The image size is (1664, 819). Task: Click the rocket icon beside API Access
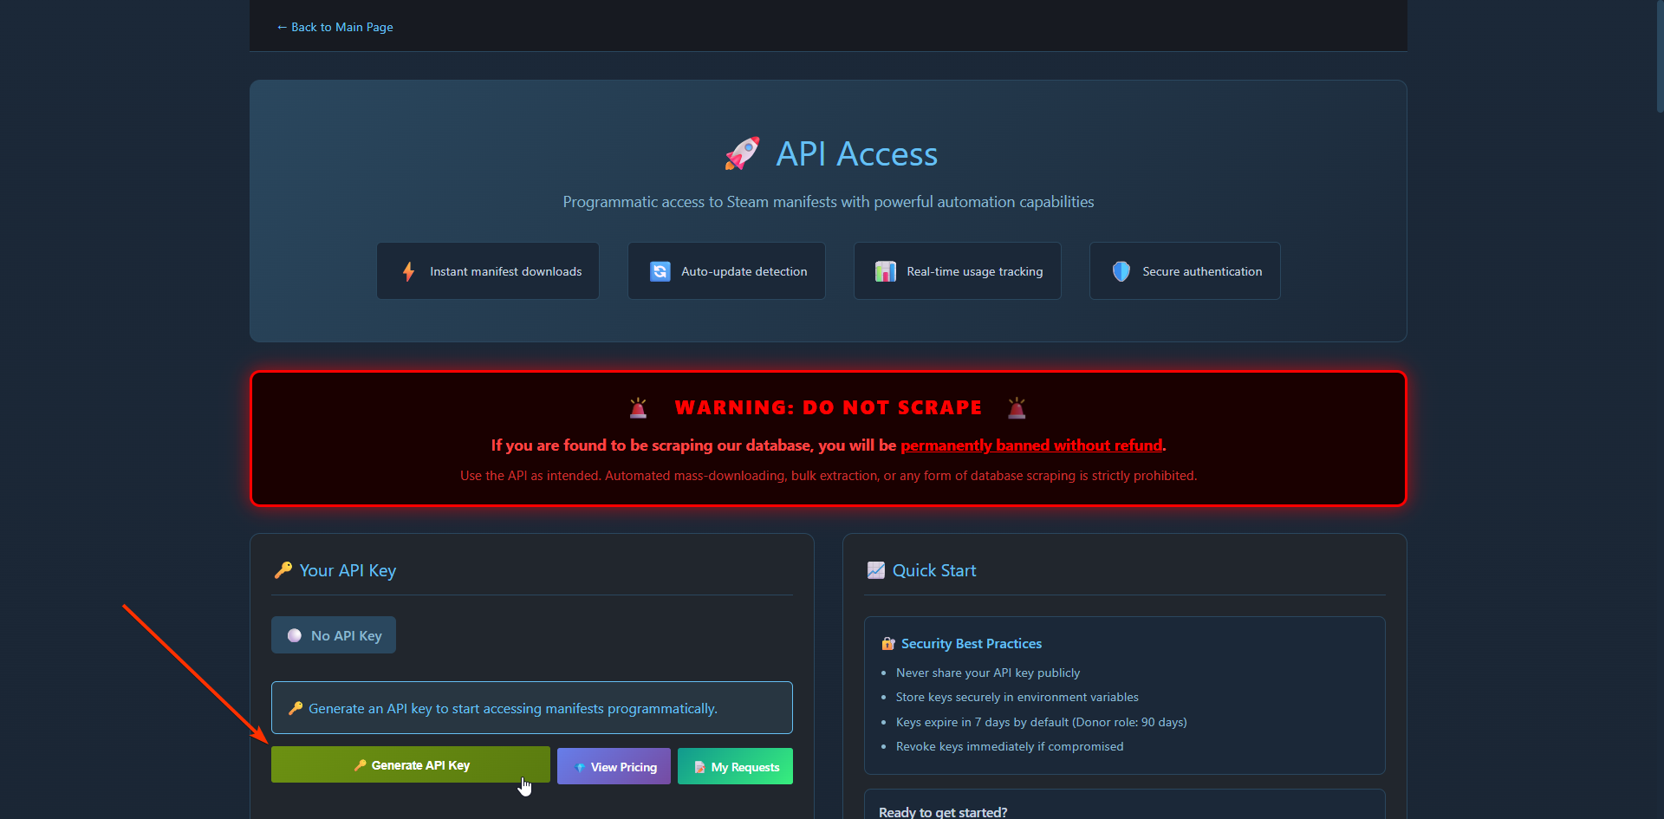pyautogui.click(x=742, y=154)
